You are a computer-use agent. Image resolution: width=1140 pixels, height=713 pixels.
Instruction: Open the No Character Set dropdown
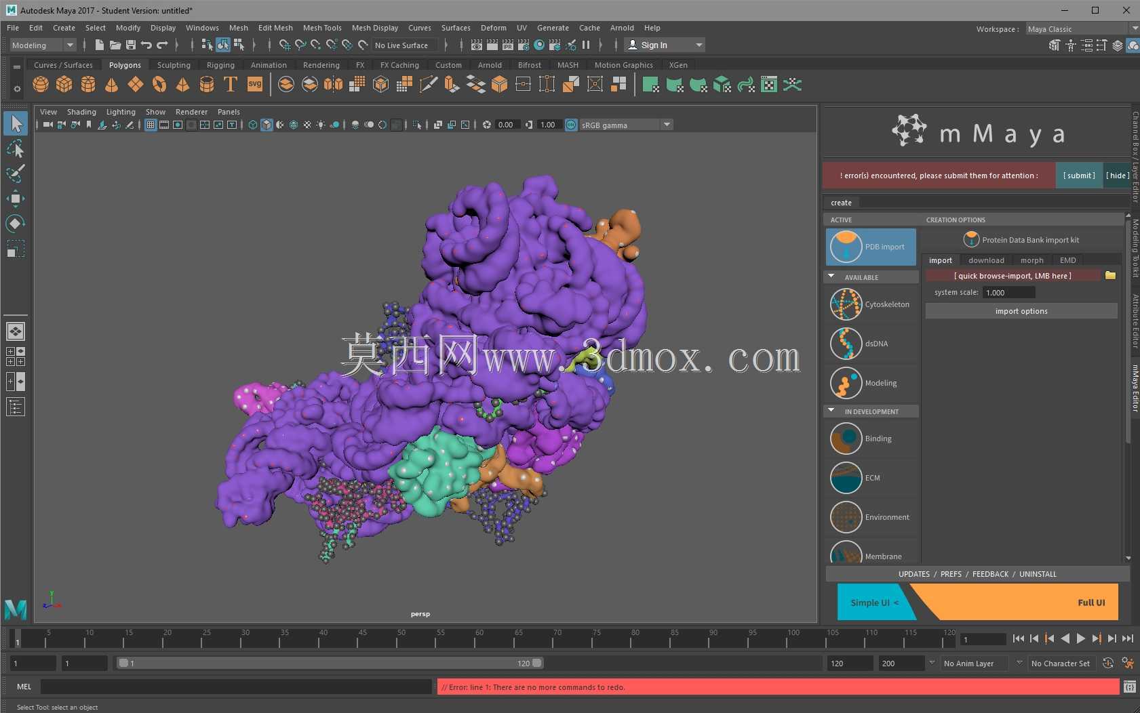[x=1061, y=663]
